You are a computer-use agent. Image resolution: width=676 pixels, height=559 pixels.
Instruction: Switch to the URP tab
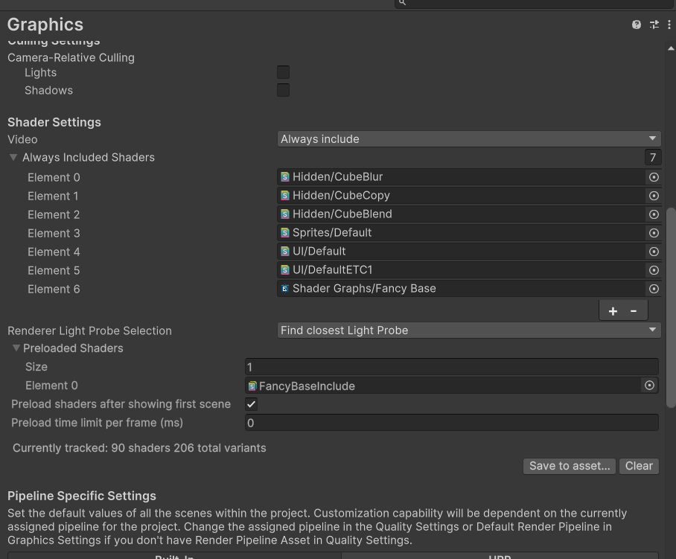500,556
